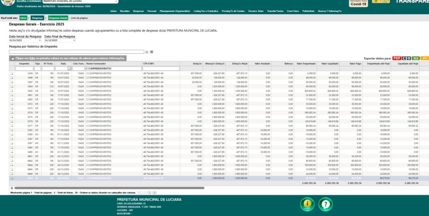The width and height of the screenshot is (429, 216).
Task: Click the histórico de Empenho search field
Action: [x=77, y=52]
